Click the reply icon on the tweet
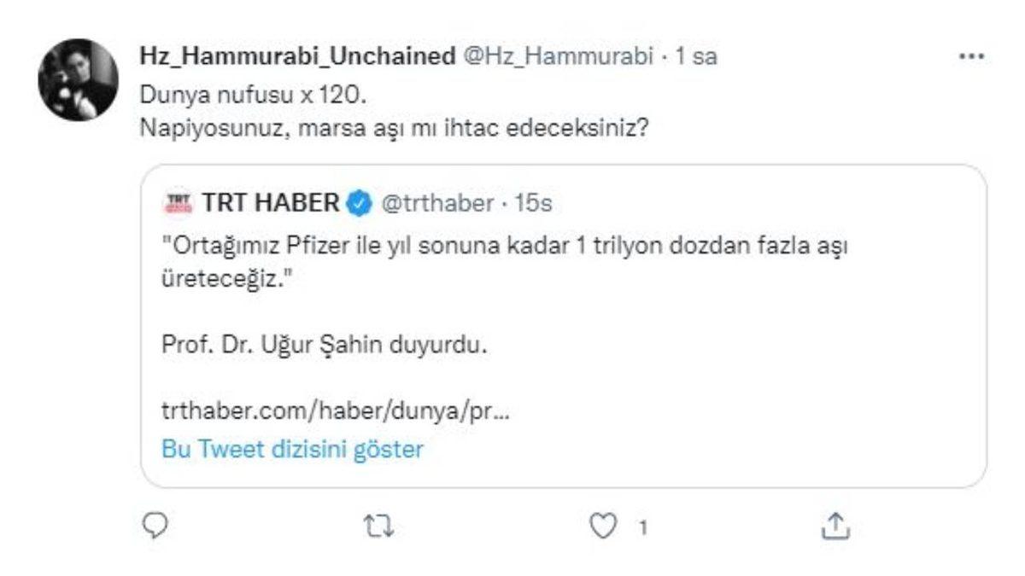This screenshot has height=576, width=1025. (154, 527)
